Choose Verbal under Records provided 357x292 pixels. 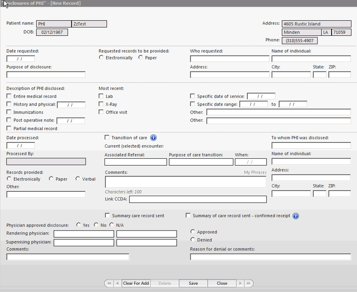pyautogui.click(x=77, y=179)
